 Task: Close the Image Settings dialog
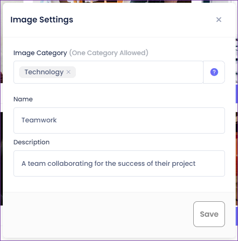(219, 20)
